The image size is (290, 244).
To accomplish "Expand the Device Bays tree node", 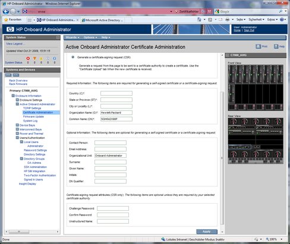I will pos(17,125).
